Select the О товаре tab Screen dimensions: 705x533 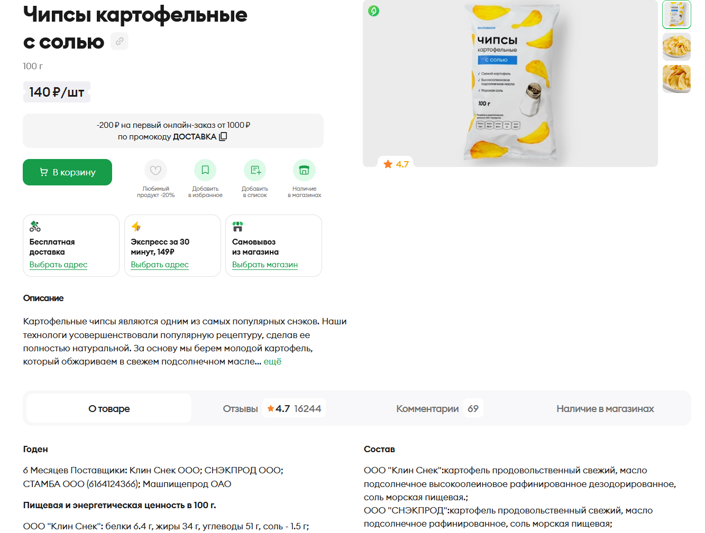point(109,408)
